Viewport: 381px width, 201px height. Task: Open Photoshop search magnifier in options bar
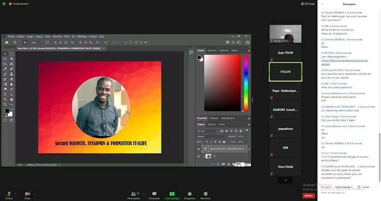(x=233, y=42)
